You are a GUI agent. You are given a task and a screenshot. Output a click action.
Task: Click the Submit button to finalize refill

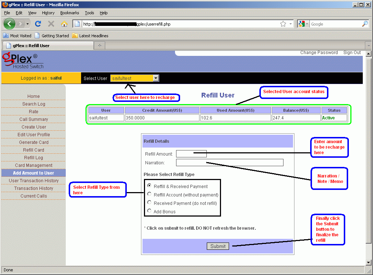point(218,246)
